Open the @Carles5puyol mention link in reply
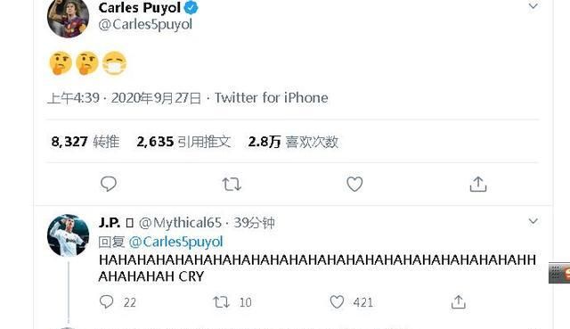 (176, 242)
